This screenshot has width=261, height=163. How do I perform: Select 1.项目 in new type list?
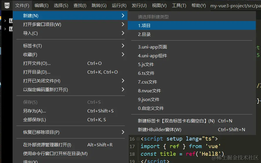coord(192,25)
